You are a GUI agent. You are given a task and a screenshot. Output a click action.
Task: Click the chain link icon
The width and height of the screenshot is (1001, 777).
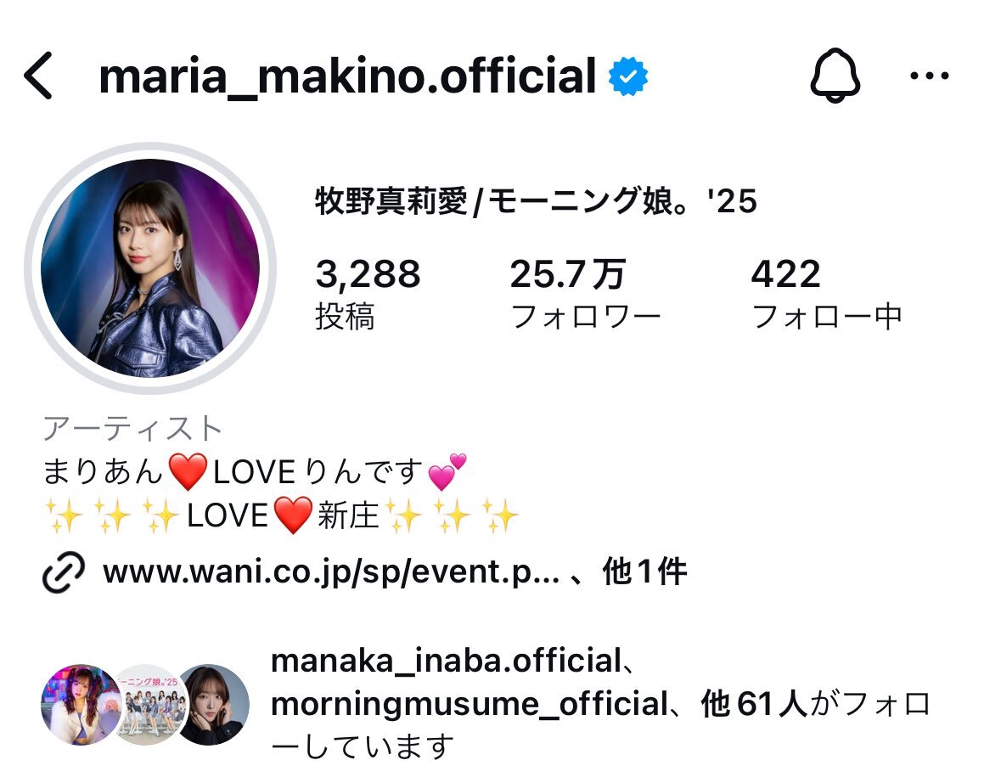63,572
